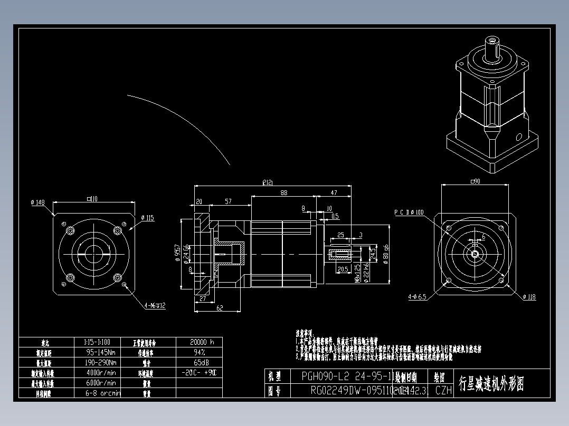
Task: Click the 绘图 CZH signature cell
Action: (442, 390)
